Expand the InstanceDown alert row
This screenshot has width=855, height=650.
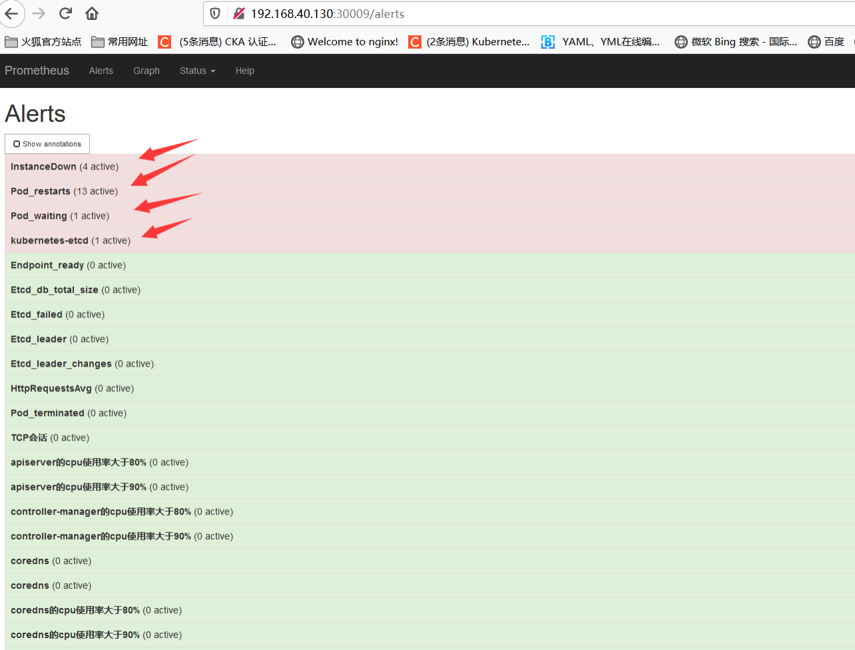(429, 166)
